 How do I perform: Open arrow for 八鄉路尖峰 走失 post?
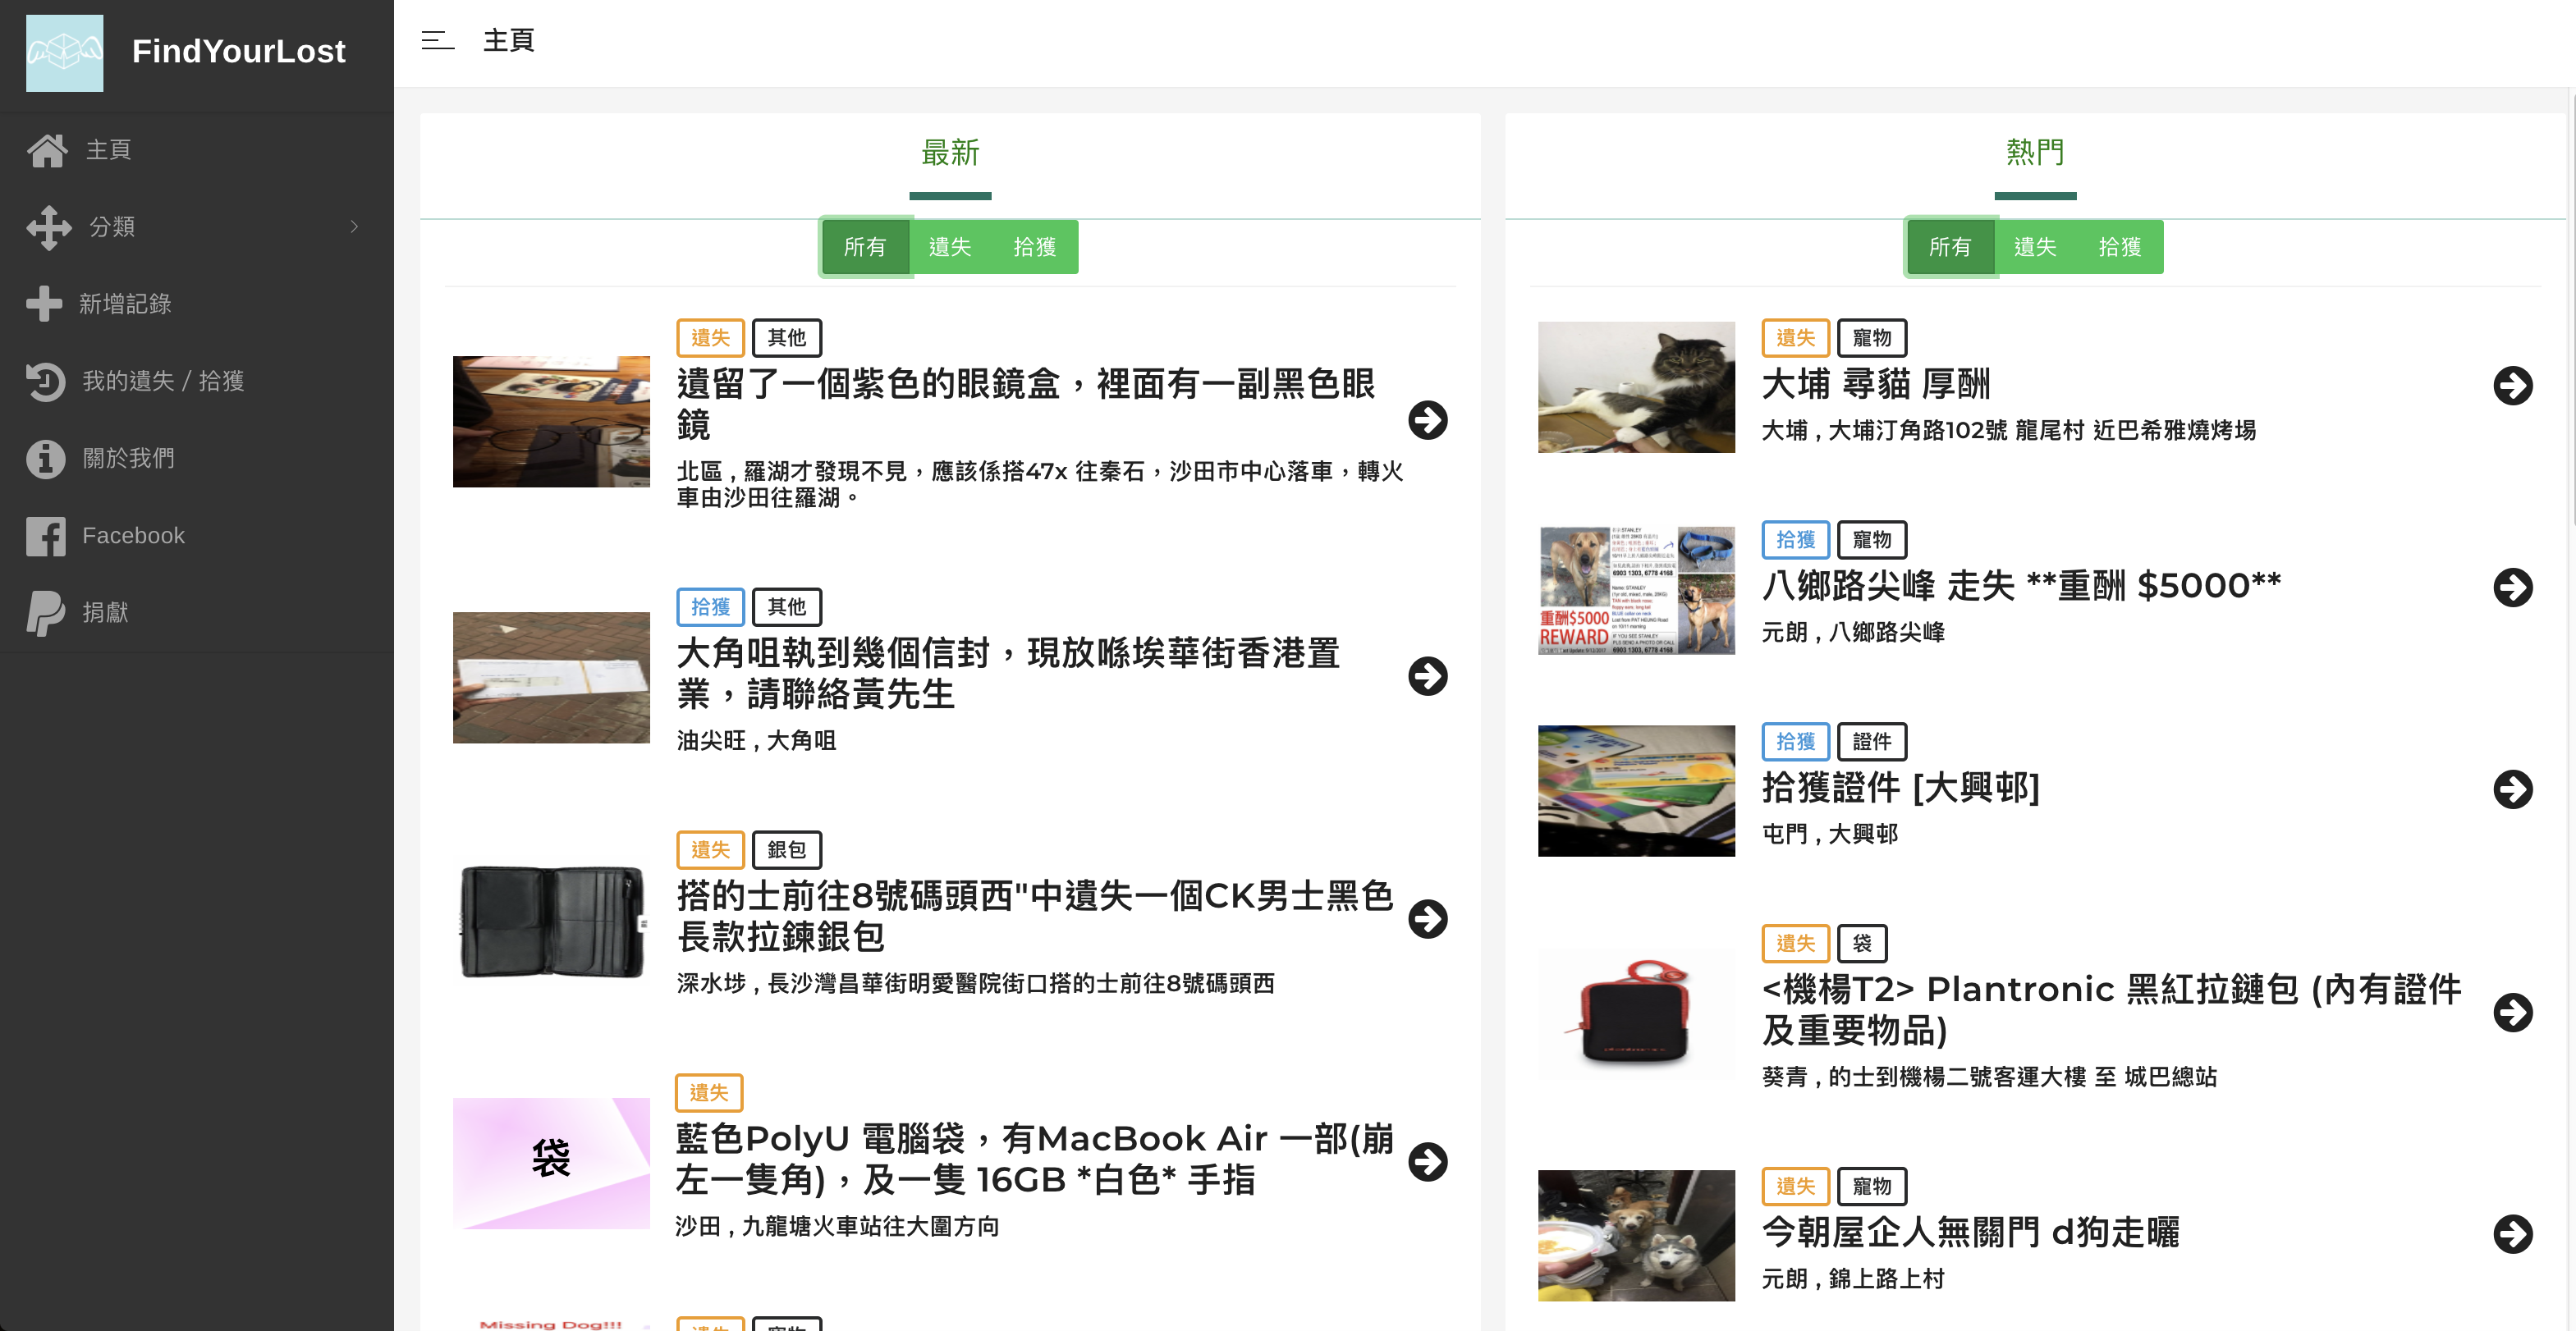tap(2512, 587)
